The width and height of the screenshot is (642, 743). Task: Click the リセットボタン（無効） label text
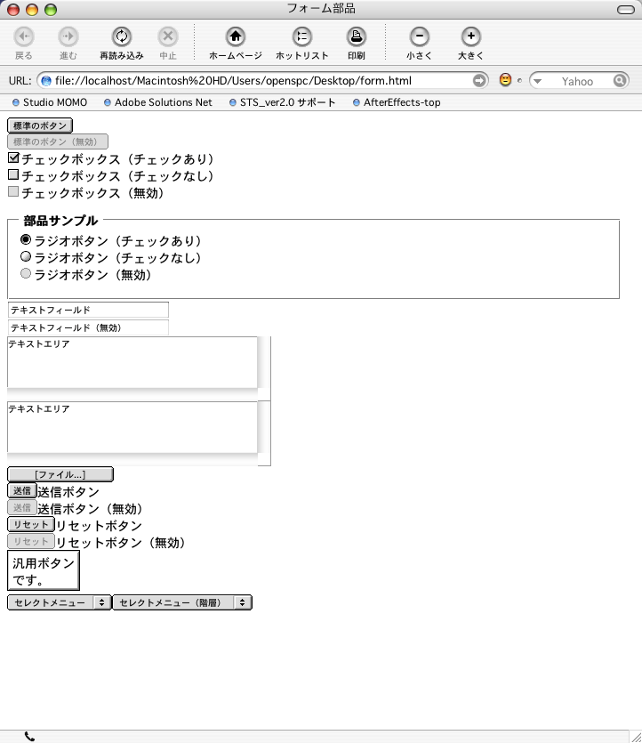(x=120, y=543)
